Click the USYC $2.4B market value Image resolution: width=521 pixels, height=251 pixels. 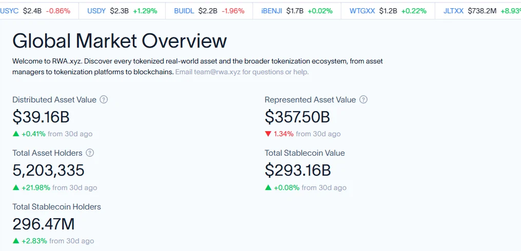pyautogui.click(x=32, y=11)
